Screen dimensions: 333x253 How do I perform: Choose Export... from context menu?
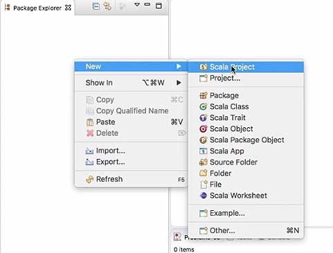(131, 162)
